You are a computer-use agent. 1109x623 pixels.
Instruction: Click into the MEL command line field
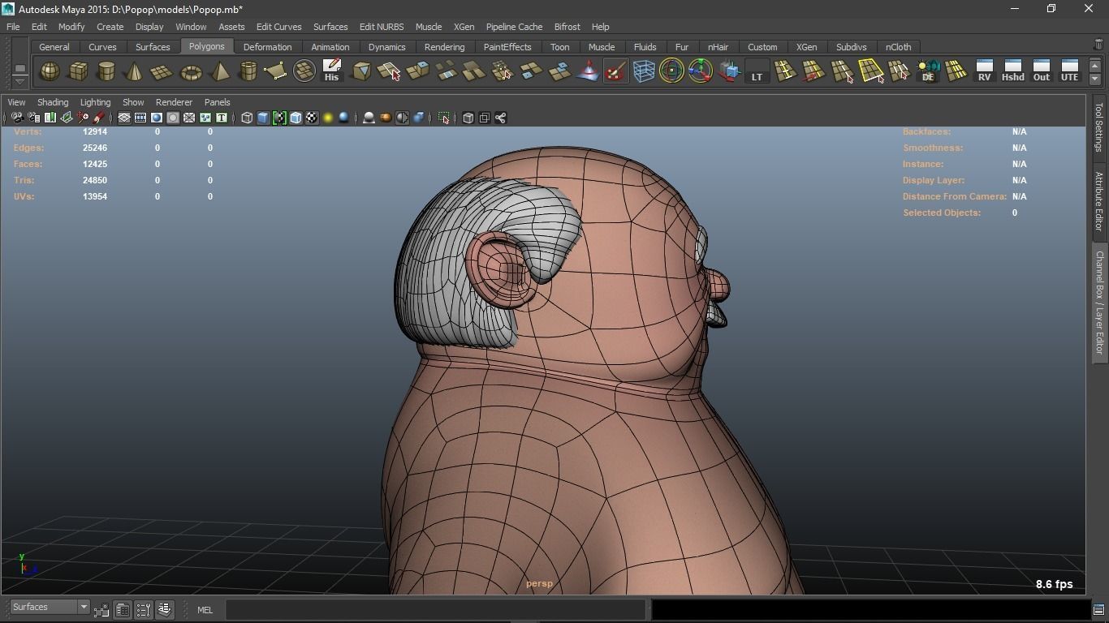(x=435, y=610)
